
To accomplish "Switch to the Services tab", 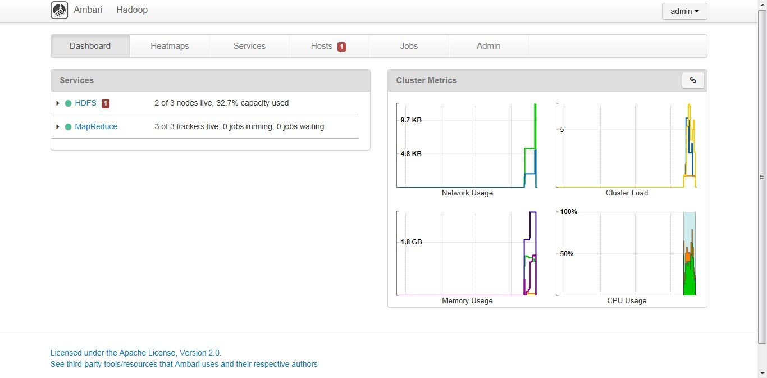I will pos(249,46).
